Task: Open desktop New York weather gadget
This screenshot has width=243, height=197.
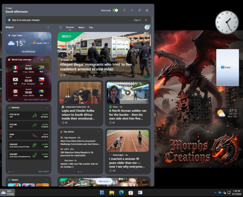Action: 227,113
